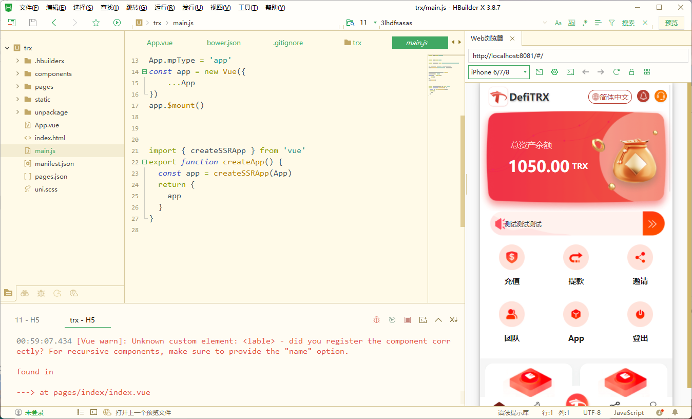This screenshot has height=419, width=692.
Task: Click the 预览 preview button
Action: [671, 23]
